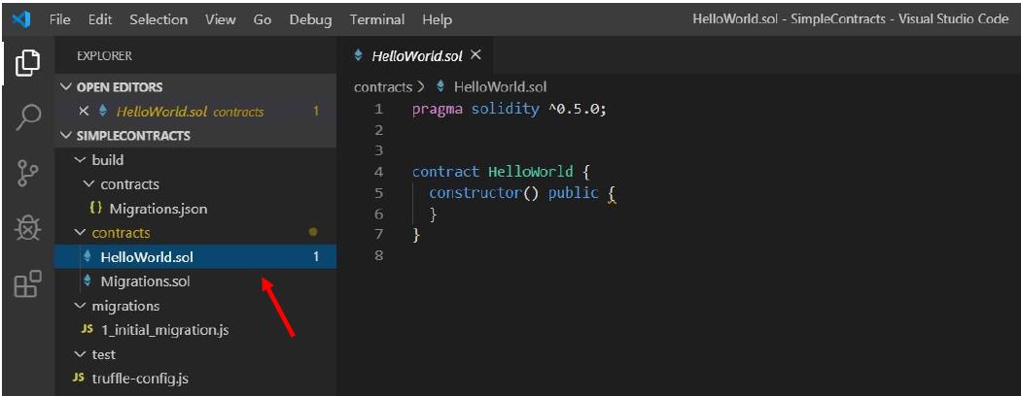
Task: Collapse the Open Editors section
Action: 67,87
